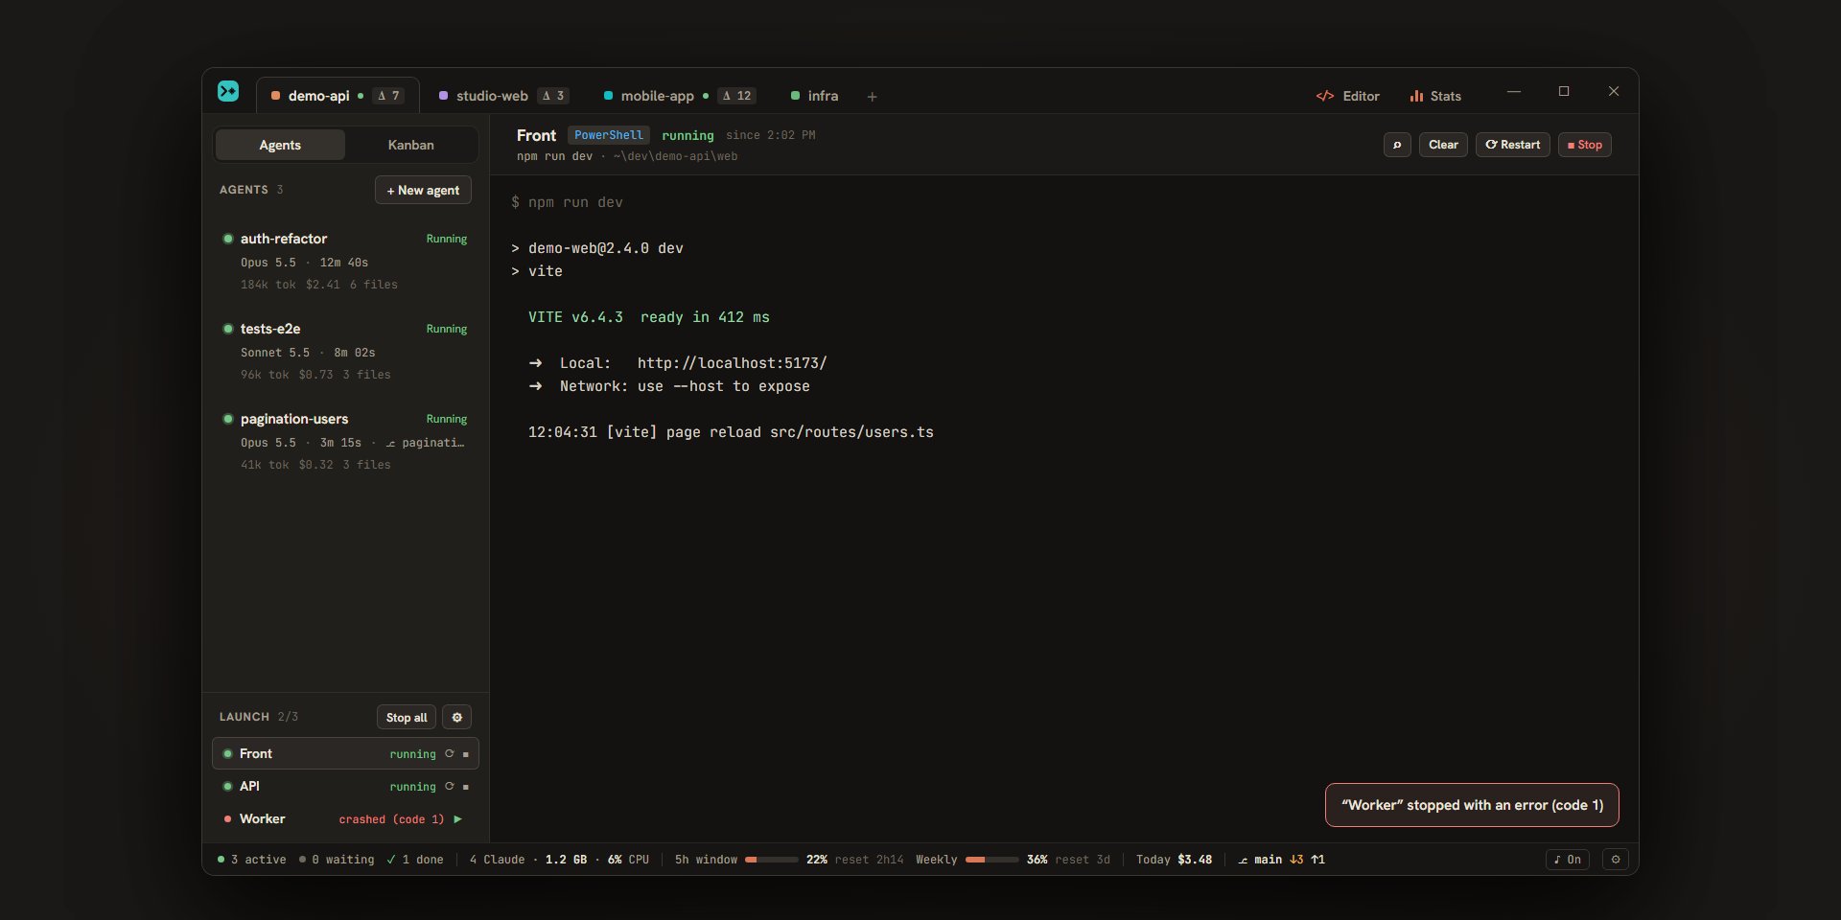Click the 1 done status entry
This screenshot has height=920, width=1841.
pyautogui.click(x=414, y=860)
